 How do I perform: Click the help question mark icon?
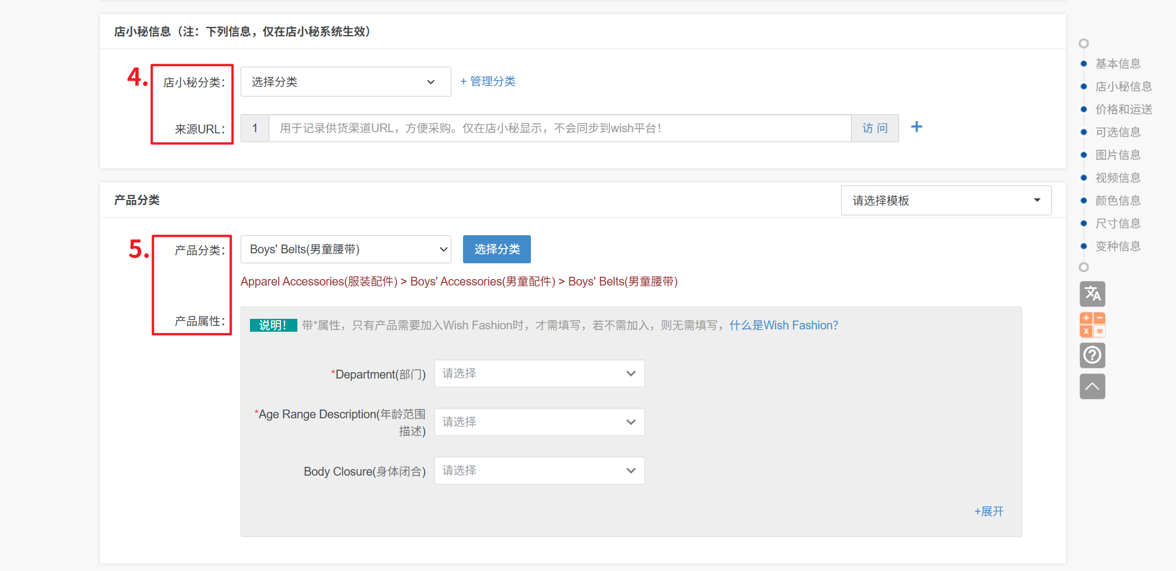click(1092, 355)
